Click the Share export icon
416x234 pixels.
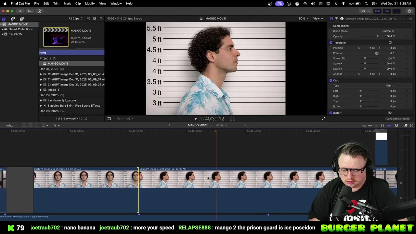click(x=409, y=11)
